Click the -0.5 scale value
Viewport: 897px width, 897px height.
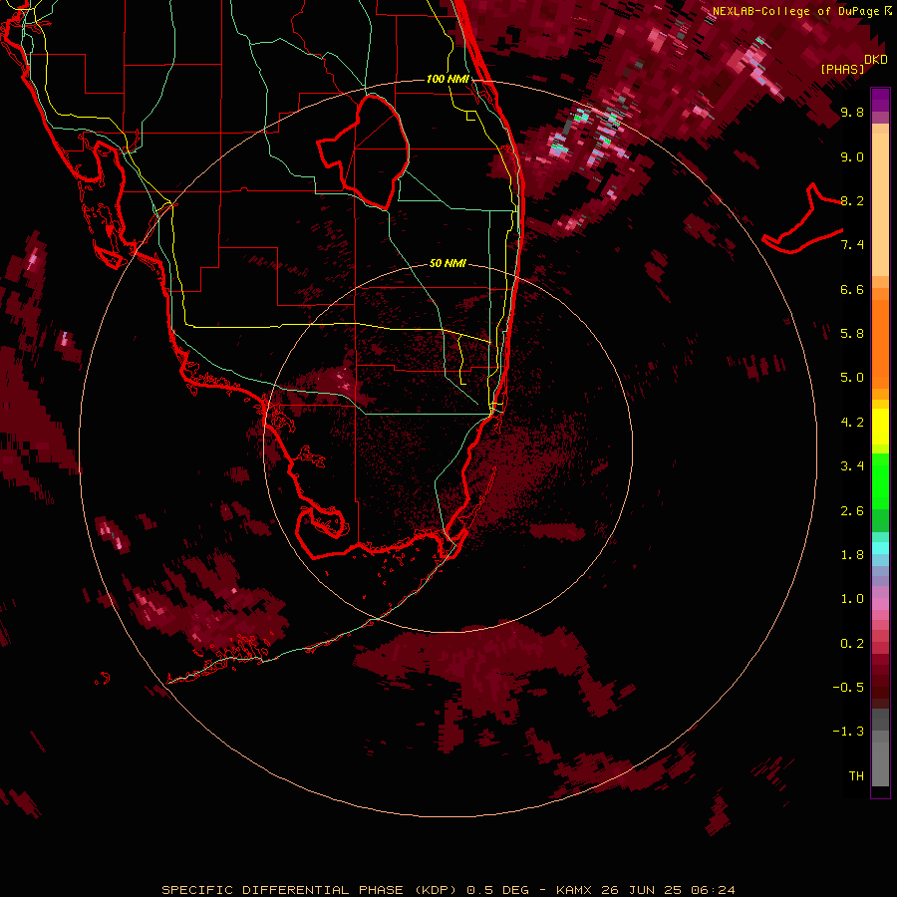click(x=848, y=688)
